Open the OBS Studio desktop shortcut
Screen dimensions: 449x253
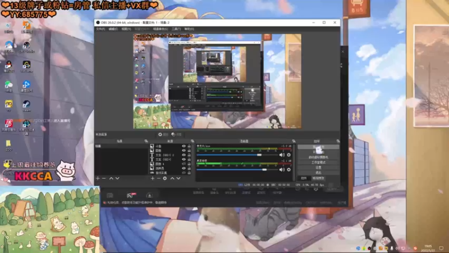click(26, 47)
